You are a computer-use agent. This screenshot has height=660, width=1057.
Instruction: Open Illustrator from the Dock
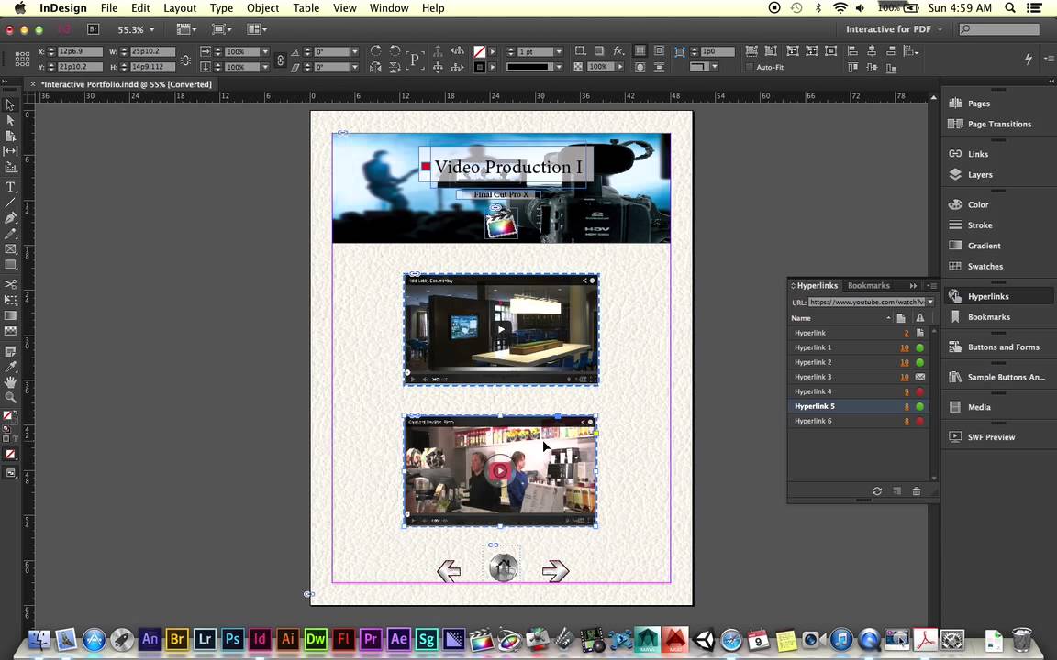288,638
